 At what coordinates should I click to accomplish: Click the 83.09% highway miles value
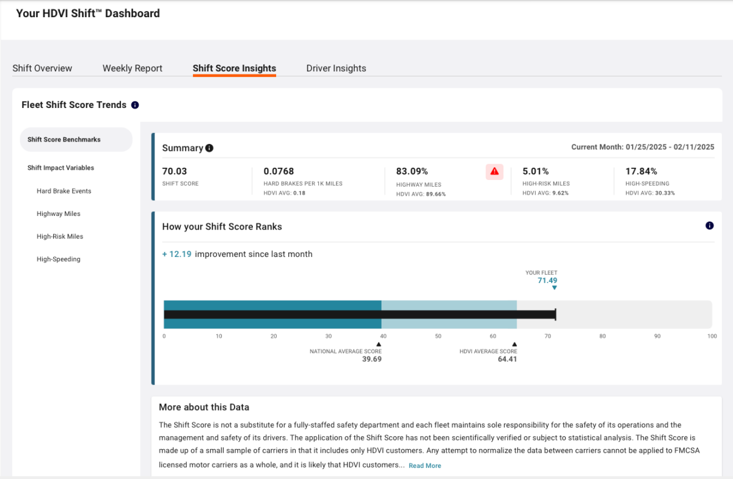click(412, 171)
